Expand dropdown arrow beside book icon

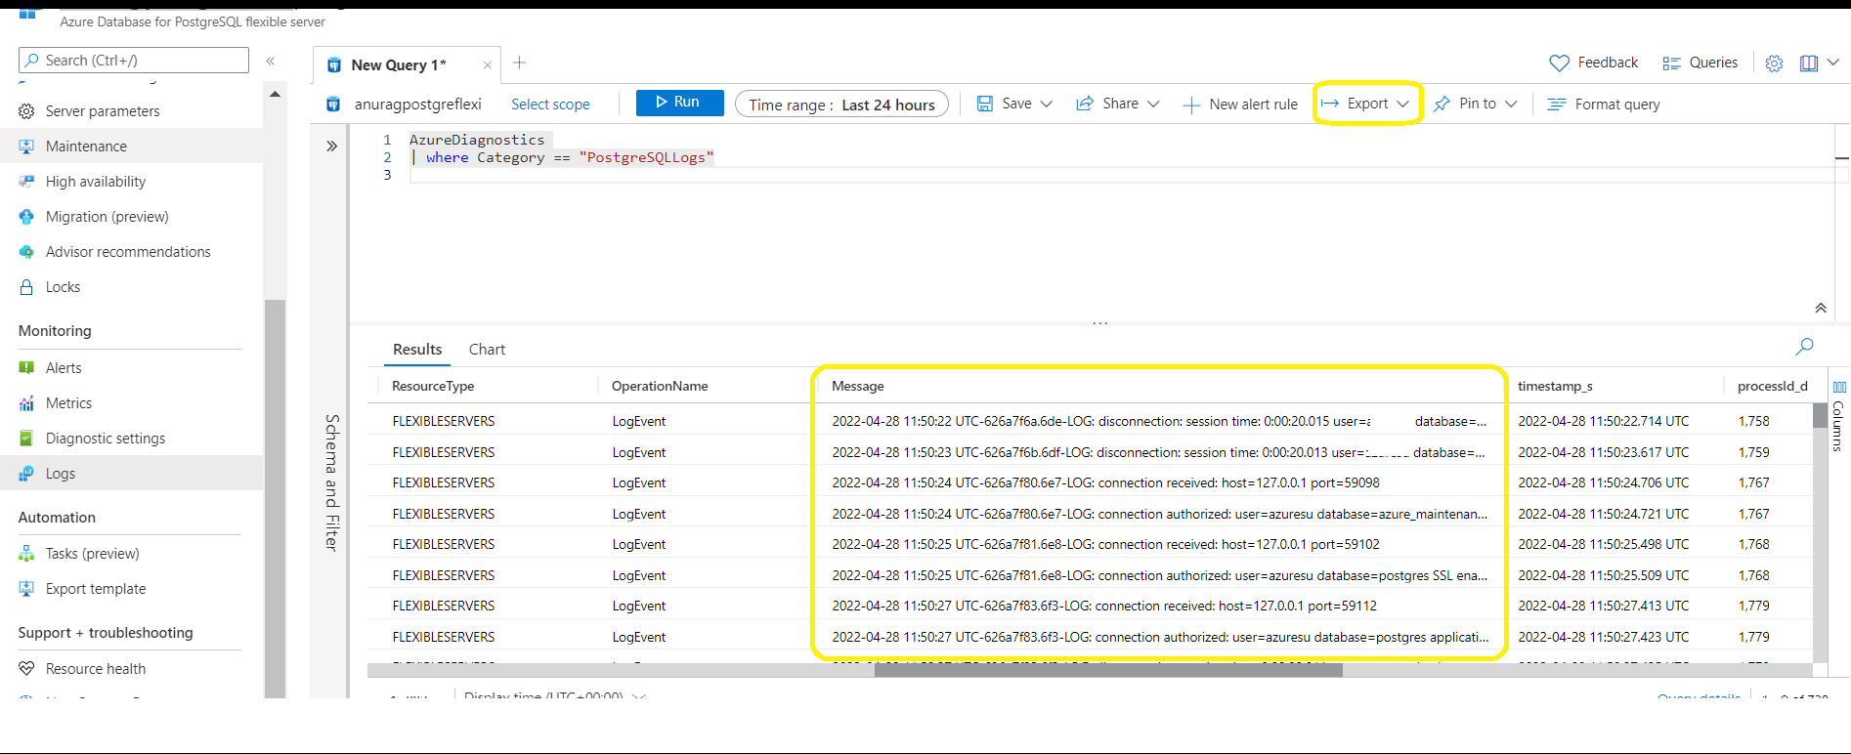coord(1833,63)
